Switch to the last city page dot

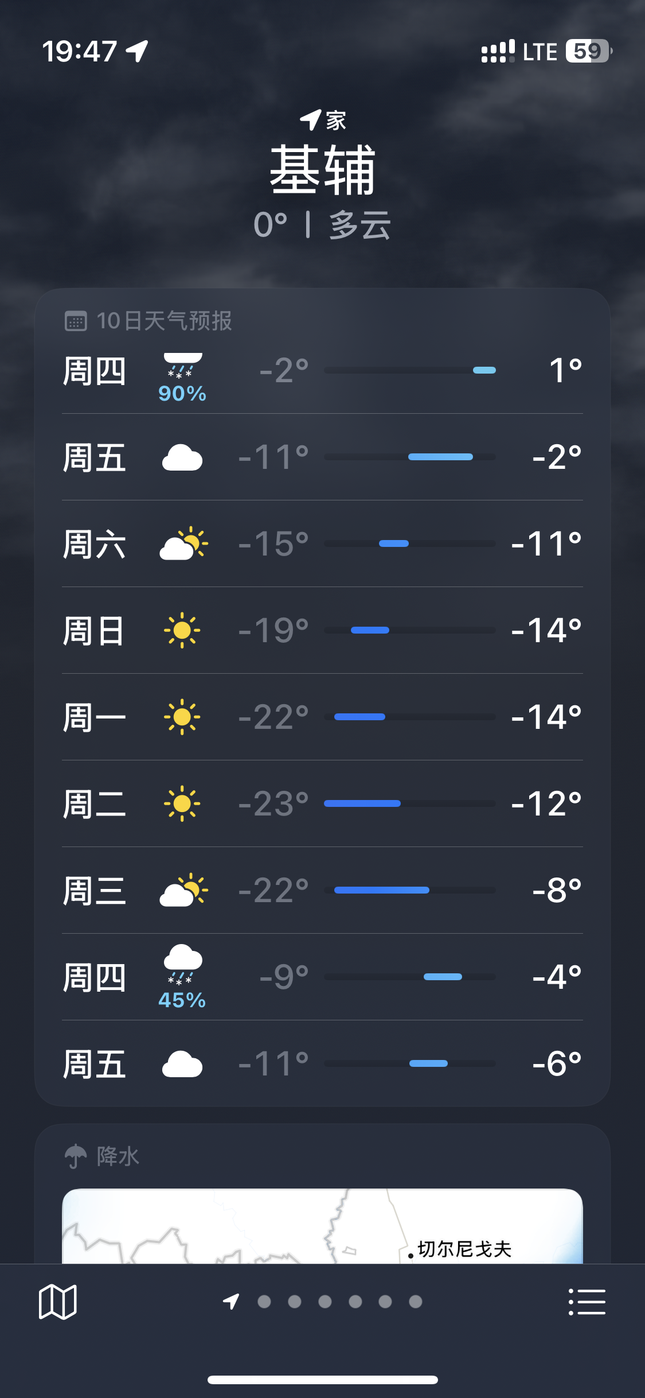(416, 1302)
